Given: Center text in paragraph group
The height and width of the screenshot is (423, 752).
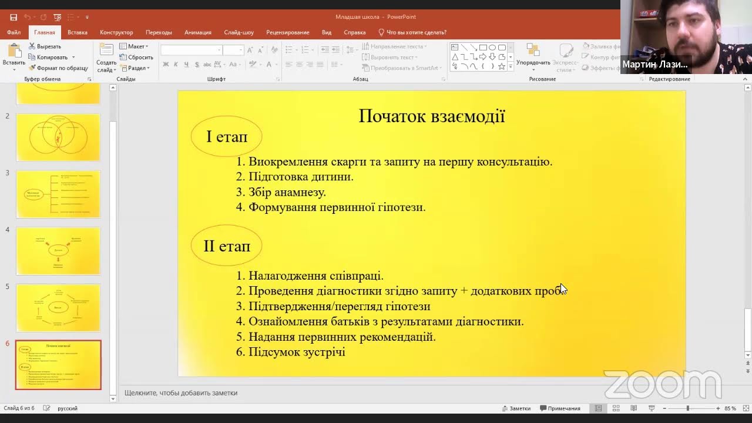Looking at the screenshot, I should click(298, 65).
